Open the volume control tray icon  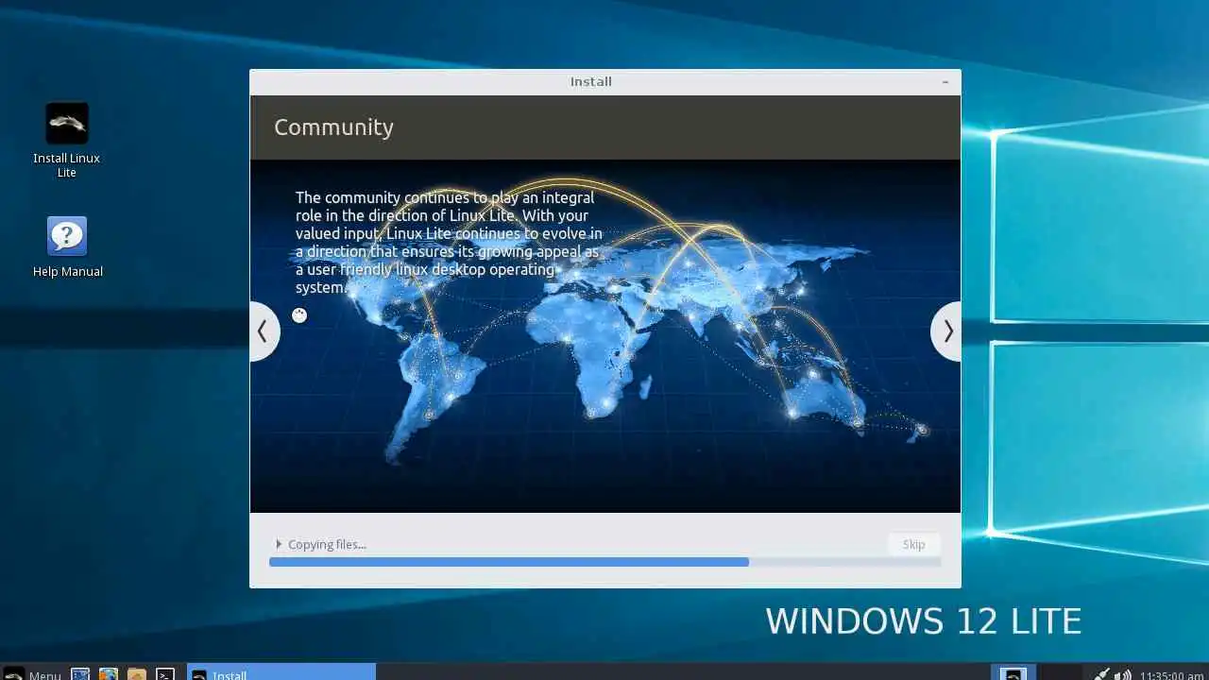click(1123, 673)
